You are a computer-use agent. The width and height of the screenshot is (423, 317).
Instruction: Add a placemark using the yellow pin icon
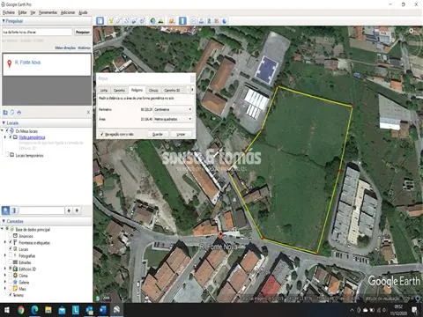(111, 21)
